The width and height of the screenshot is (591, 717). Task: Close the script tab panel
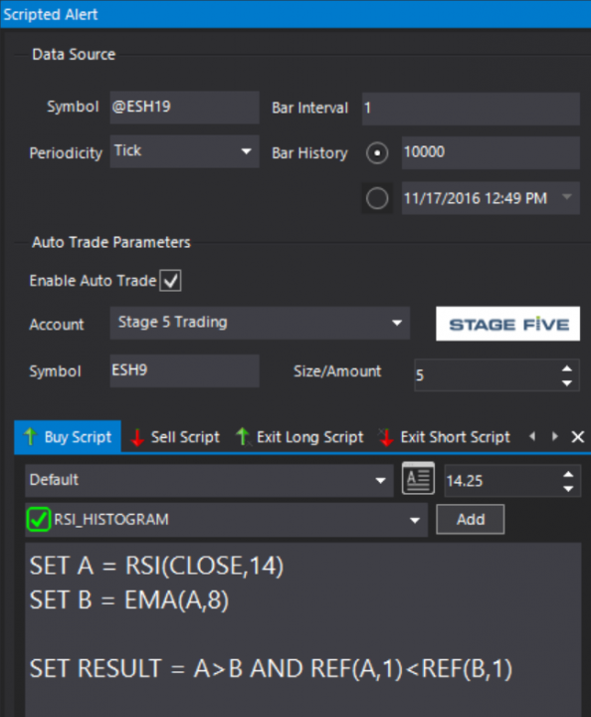point(578,437)
